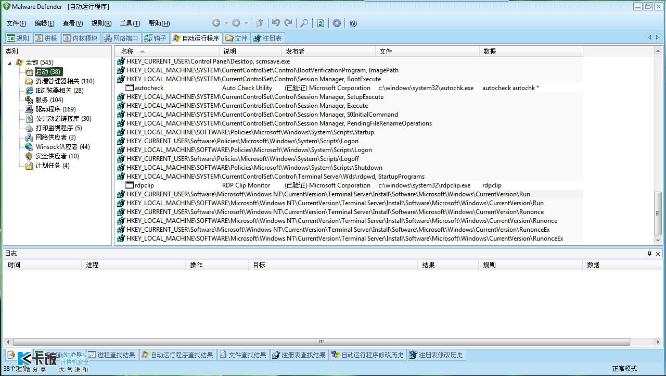Viewport: 666px width, 376px height.
Task: Select the rdpclip entry row
Action: tap(350, 185)
